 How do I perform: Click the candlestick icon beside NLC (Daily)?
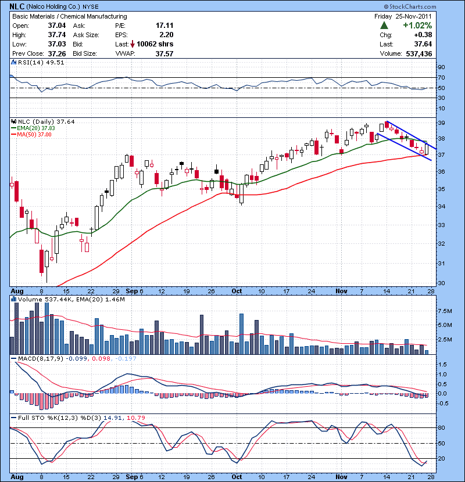tap(13, 122)
